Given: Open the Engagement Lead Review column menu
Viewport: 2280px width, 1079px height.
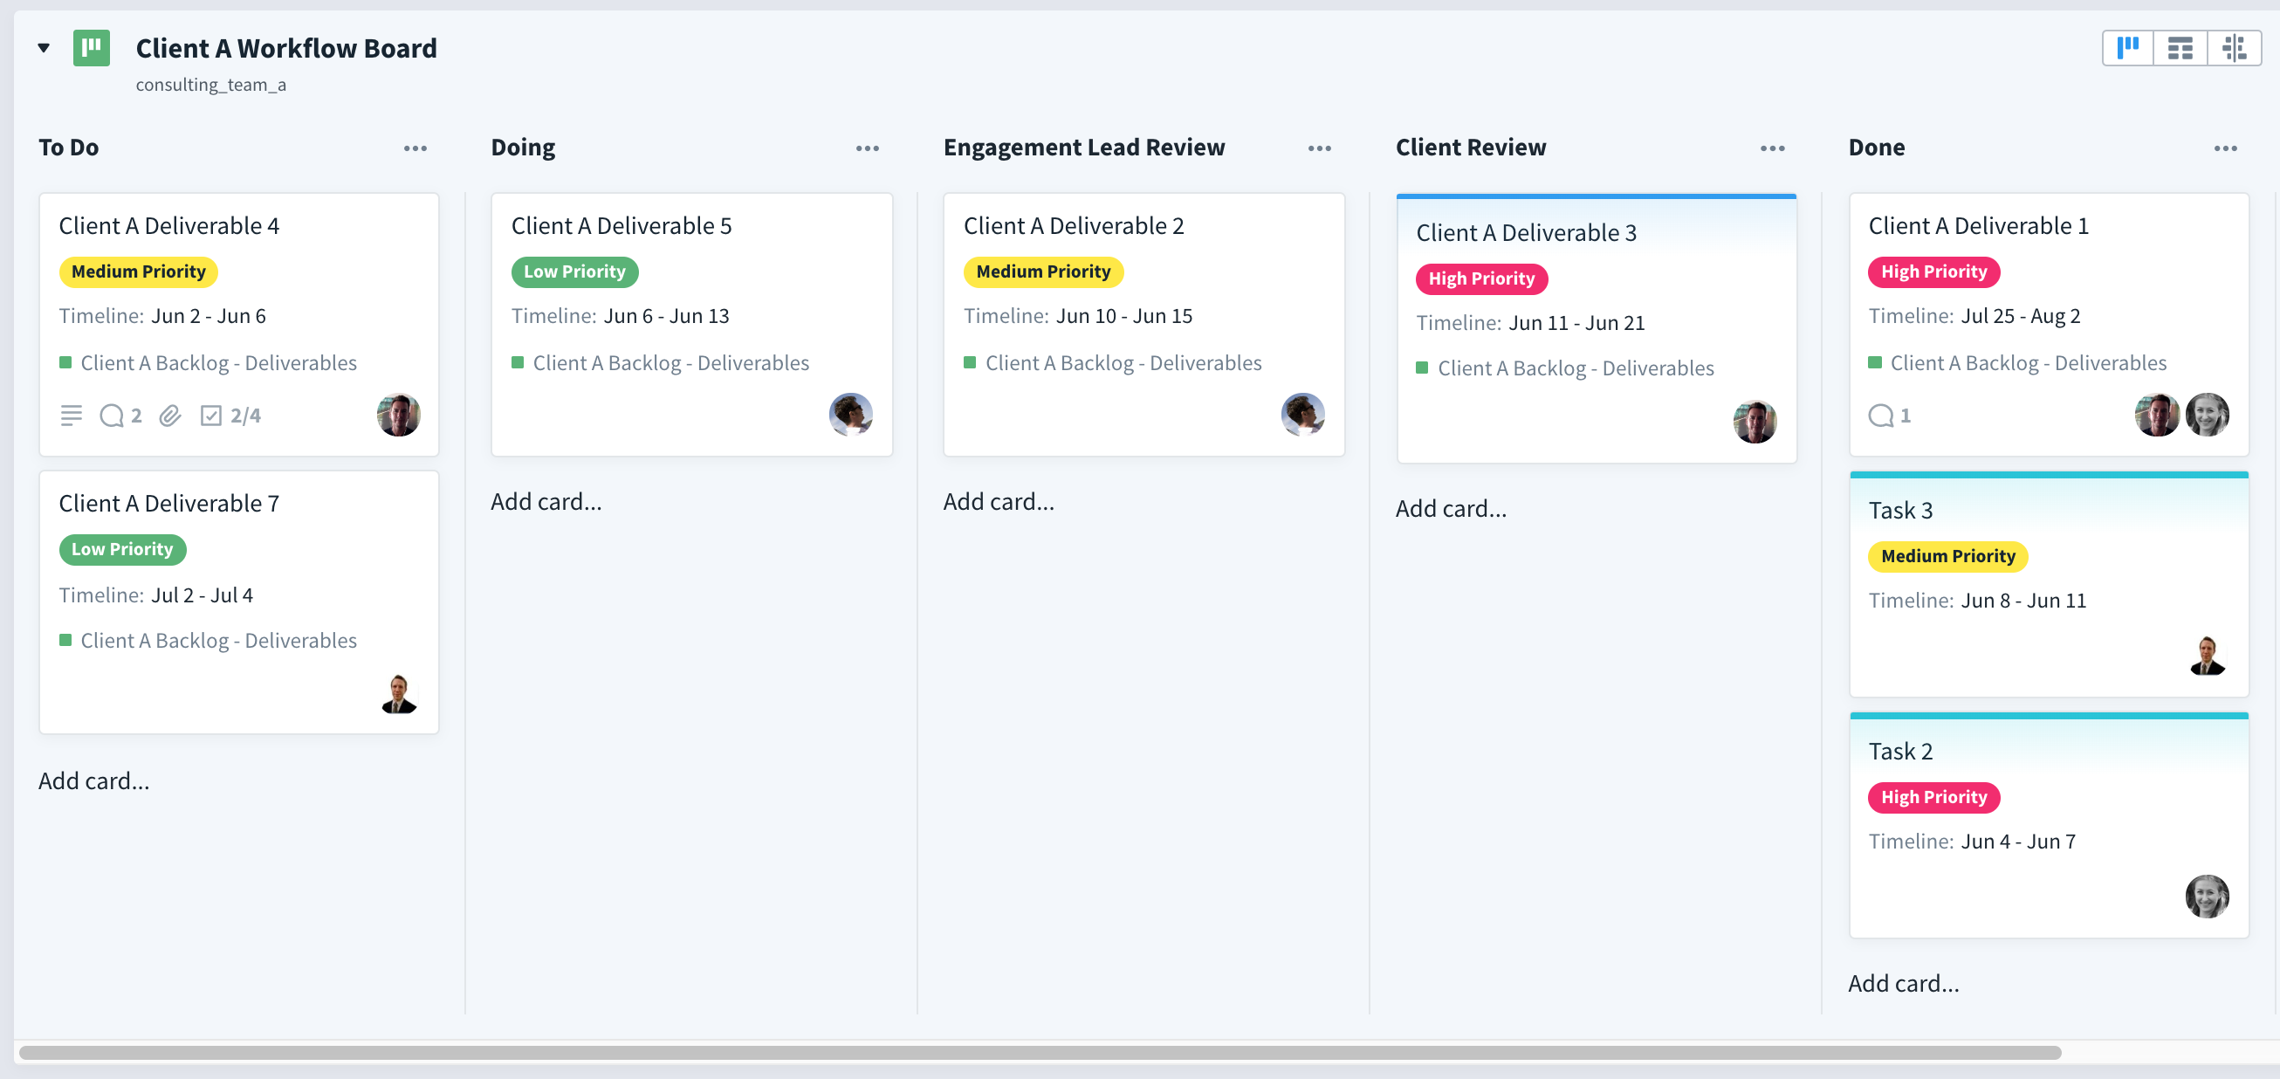Looking at the screenshot, I should (1318, 148).
